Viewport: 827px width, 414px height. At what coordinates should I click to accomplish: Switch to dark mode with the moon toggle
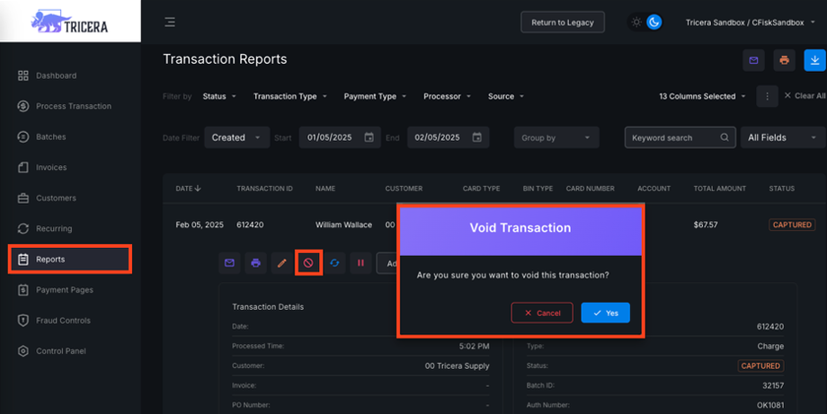click(x=654, y=22)
